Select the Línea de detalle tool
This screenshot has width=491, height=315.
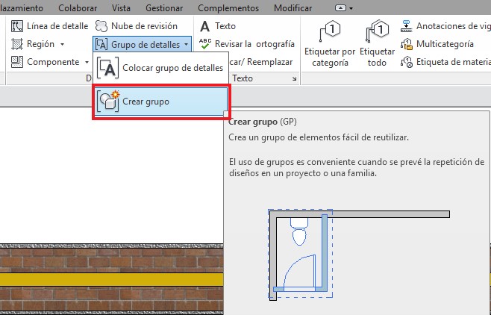[50, 26]
